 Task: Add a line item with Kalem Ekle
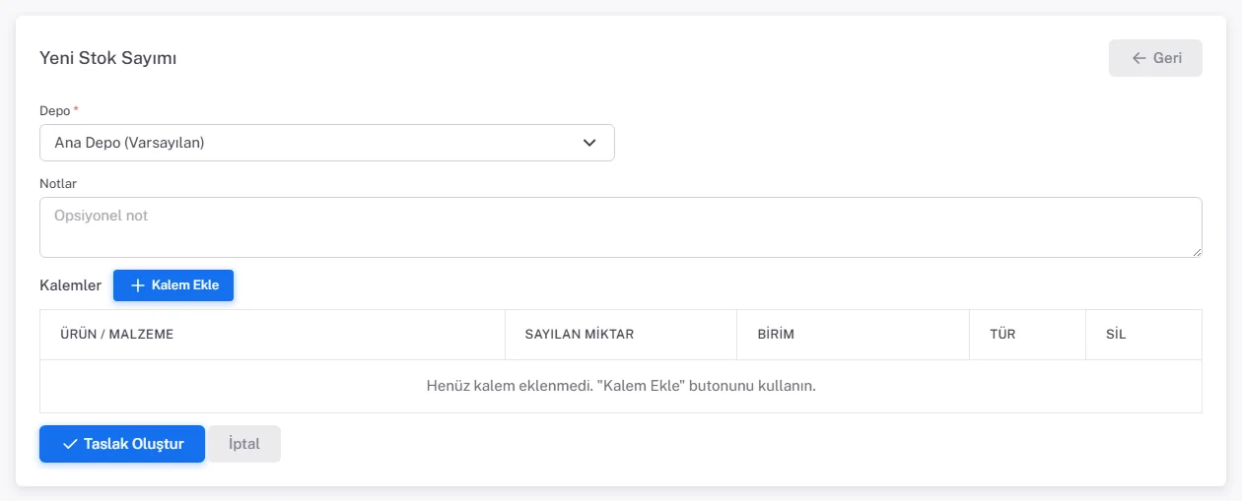point(173,285)
